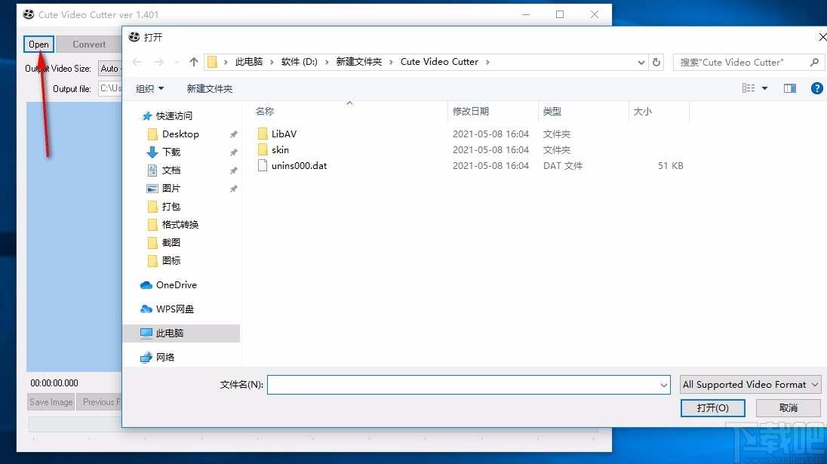The image size is (827, 464).
Task: Click the forward navigation arrow
Action: (x=158, y=62)
